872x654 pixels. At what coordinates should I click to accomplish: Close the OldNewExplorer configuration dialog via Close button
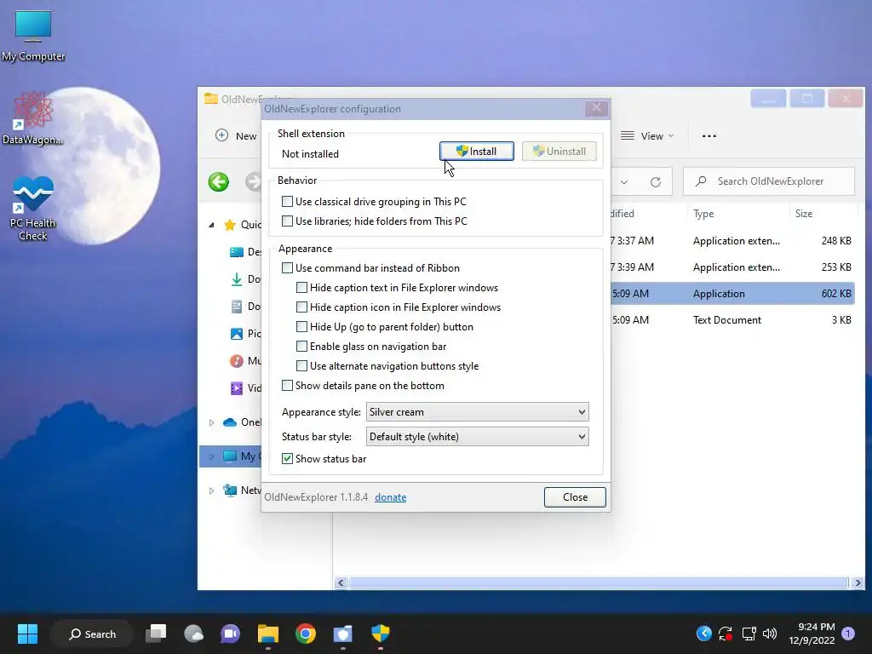[575, 497]
